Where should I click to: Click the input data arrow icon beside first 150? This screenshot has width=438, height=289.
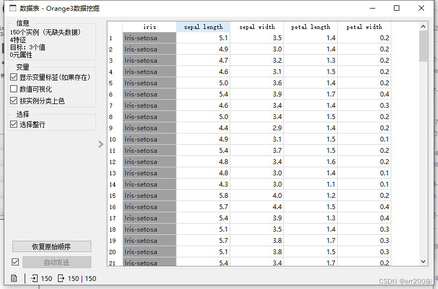(x=34, y=278)
